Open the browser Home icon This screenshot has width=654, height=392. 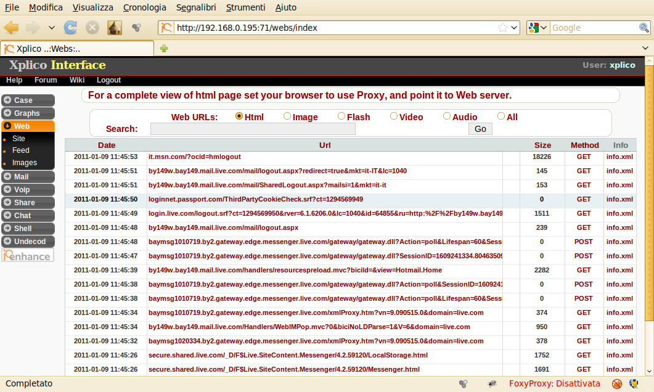tap(114, 28)
